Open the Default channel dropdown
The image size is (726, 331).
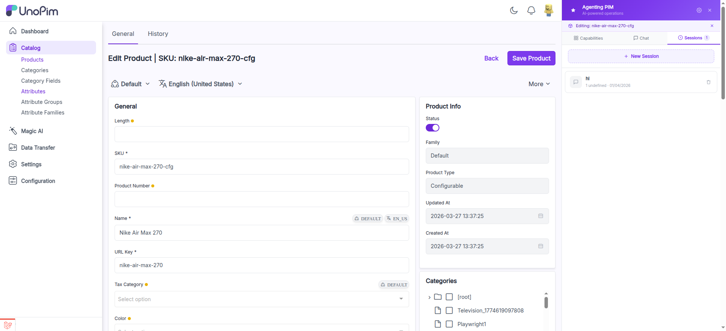(130, 84)
